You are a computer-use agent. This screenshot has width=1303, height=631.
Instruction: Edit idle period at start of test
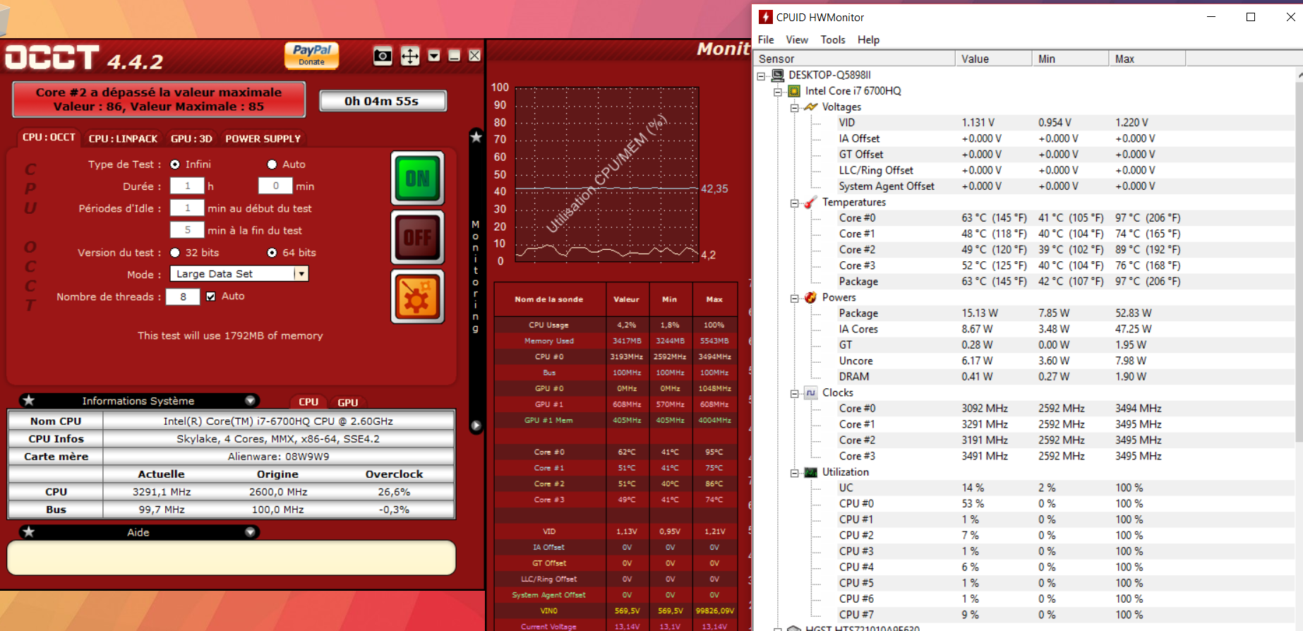[187, 208]
